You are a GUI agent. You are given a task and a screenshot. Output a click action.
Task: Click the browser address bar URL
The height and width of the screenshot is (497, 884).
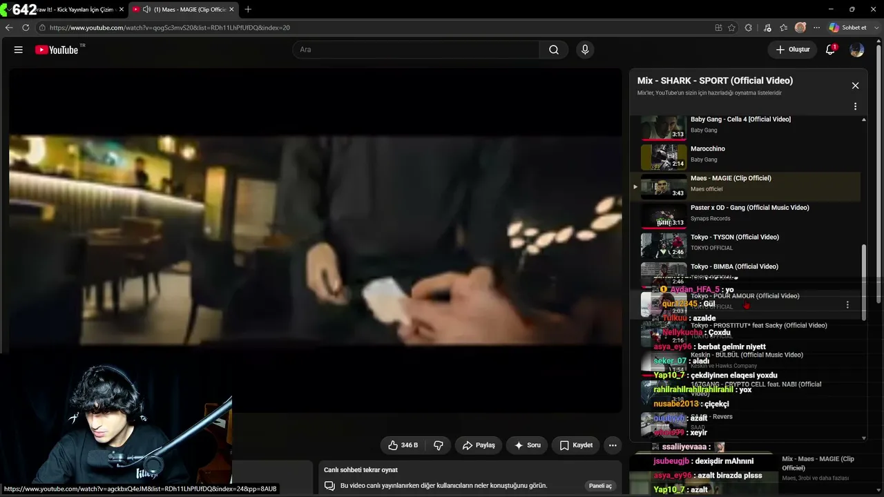click(x=170, y=28)
